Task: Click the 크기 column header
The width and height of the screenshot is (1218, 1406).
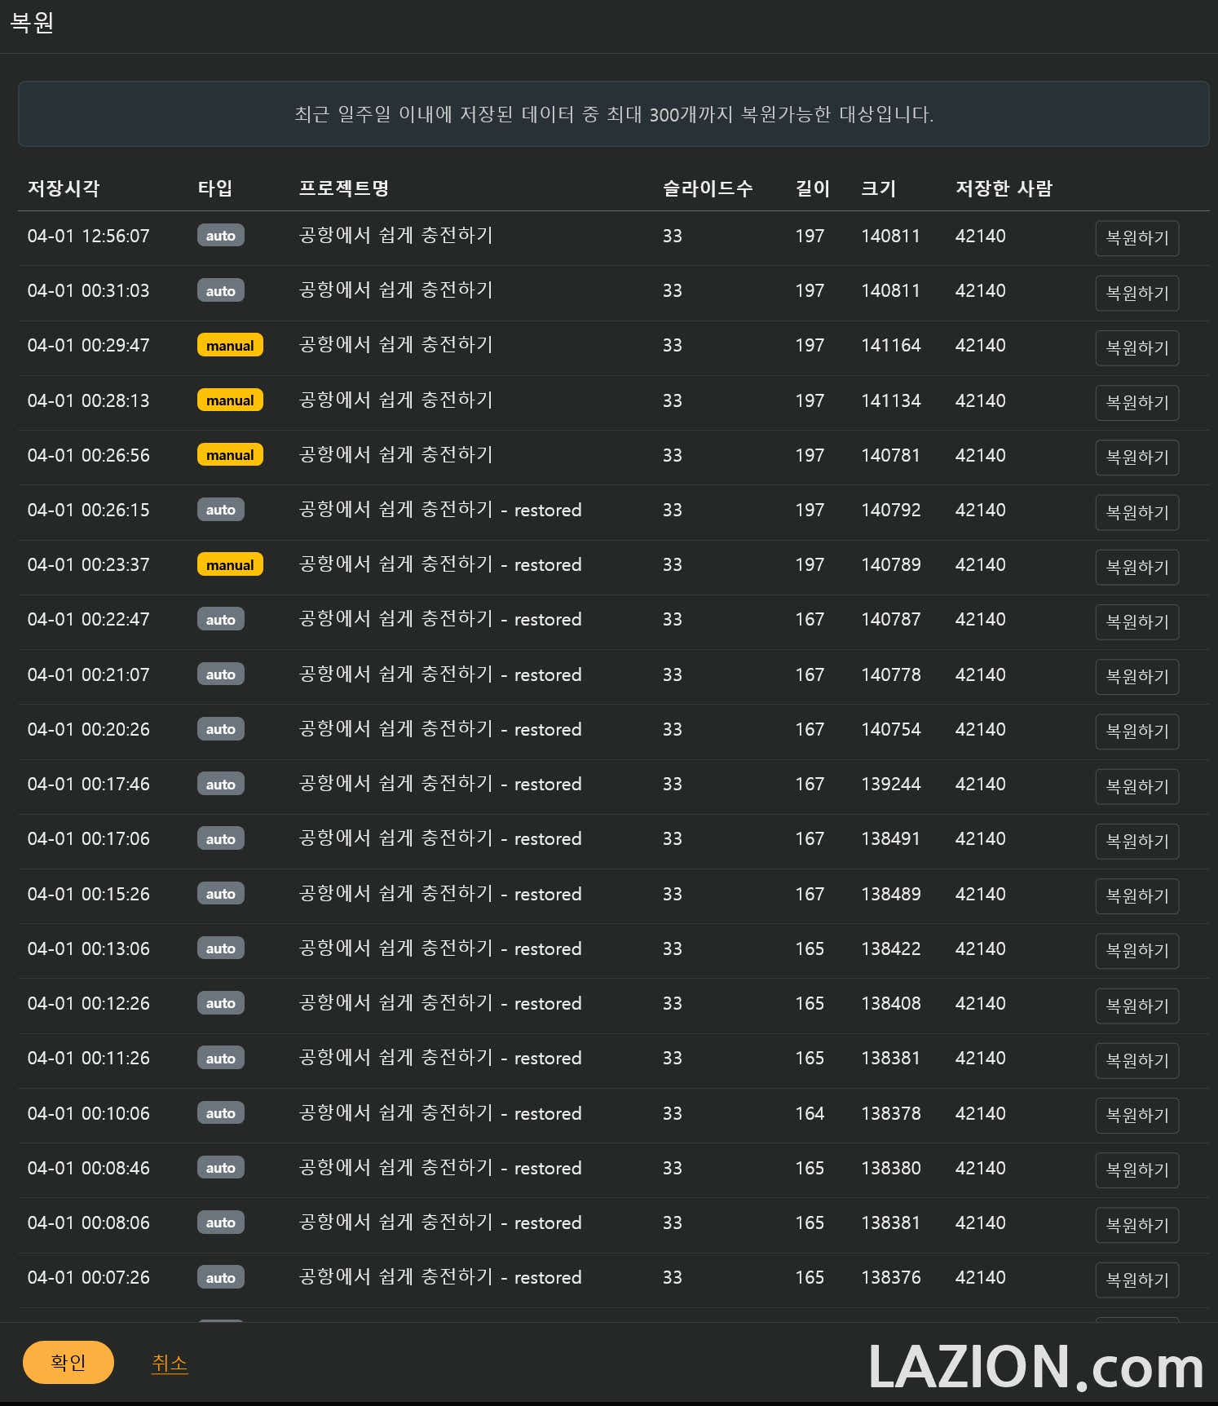Action: 879,188
